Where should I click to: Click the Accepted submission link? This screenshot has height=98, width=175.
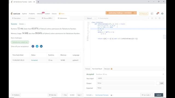pyautogui.click(x=34, y=60)
